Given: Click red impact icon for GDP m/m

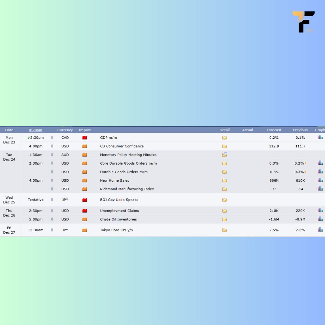Looking at the screenshot, I should pos(84,138).
